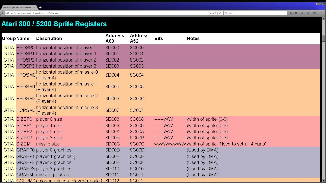
Task: Open the site information icon in address bar
Action: (x=8, y=13)
